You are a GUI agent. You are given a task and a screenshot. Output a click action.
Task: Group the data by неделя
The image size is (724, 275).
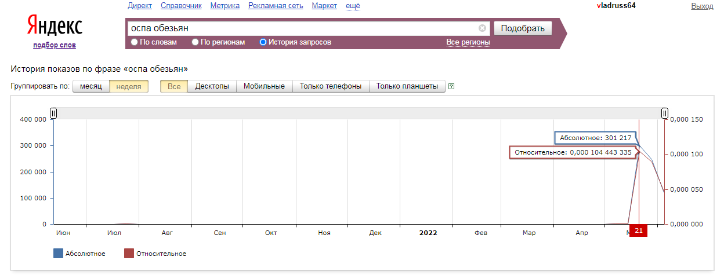pyautogui.click(x=129, y=86)
